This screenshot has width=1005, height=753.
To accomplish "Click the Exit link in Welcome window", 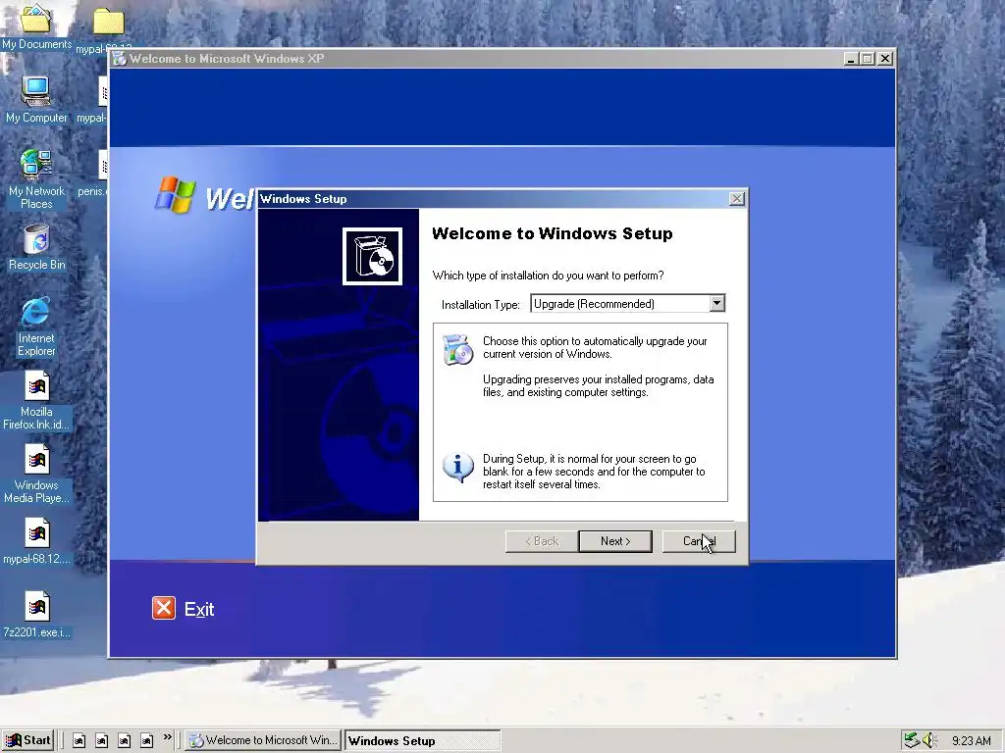I will 198,609.
